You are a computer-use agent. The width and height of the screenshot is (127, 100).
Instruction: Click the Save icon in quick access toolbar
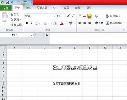coord(7,2)
